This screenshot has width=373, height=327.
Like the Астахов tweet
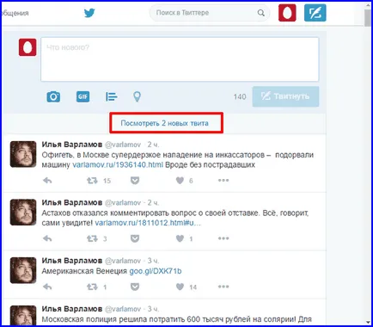[180, 238]
